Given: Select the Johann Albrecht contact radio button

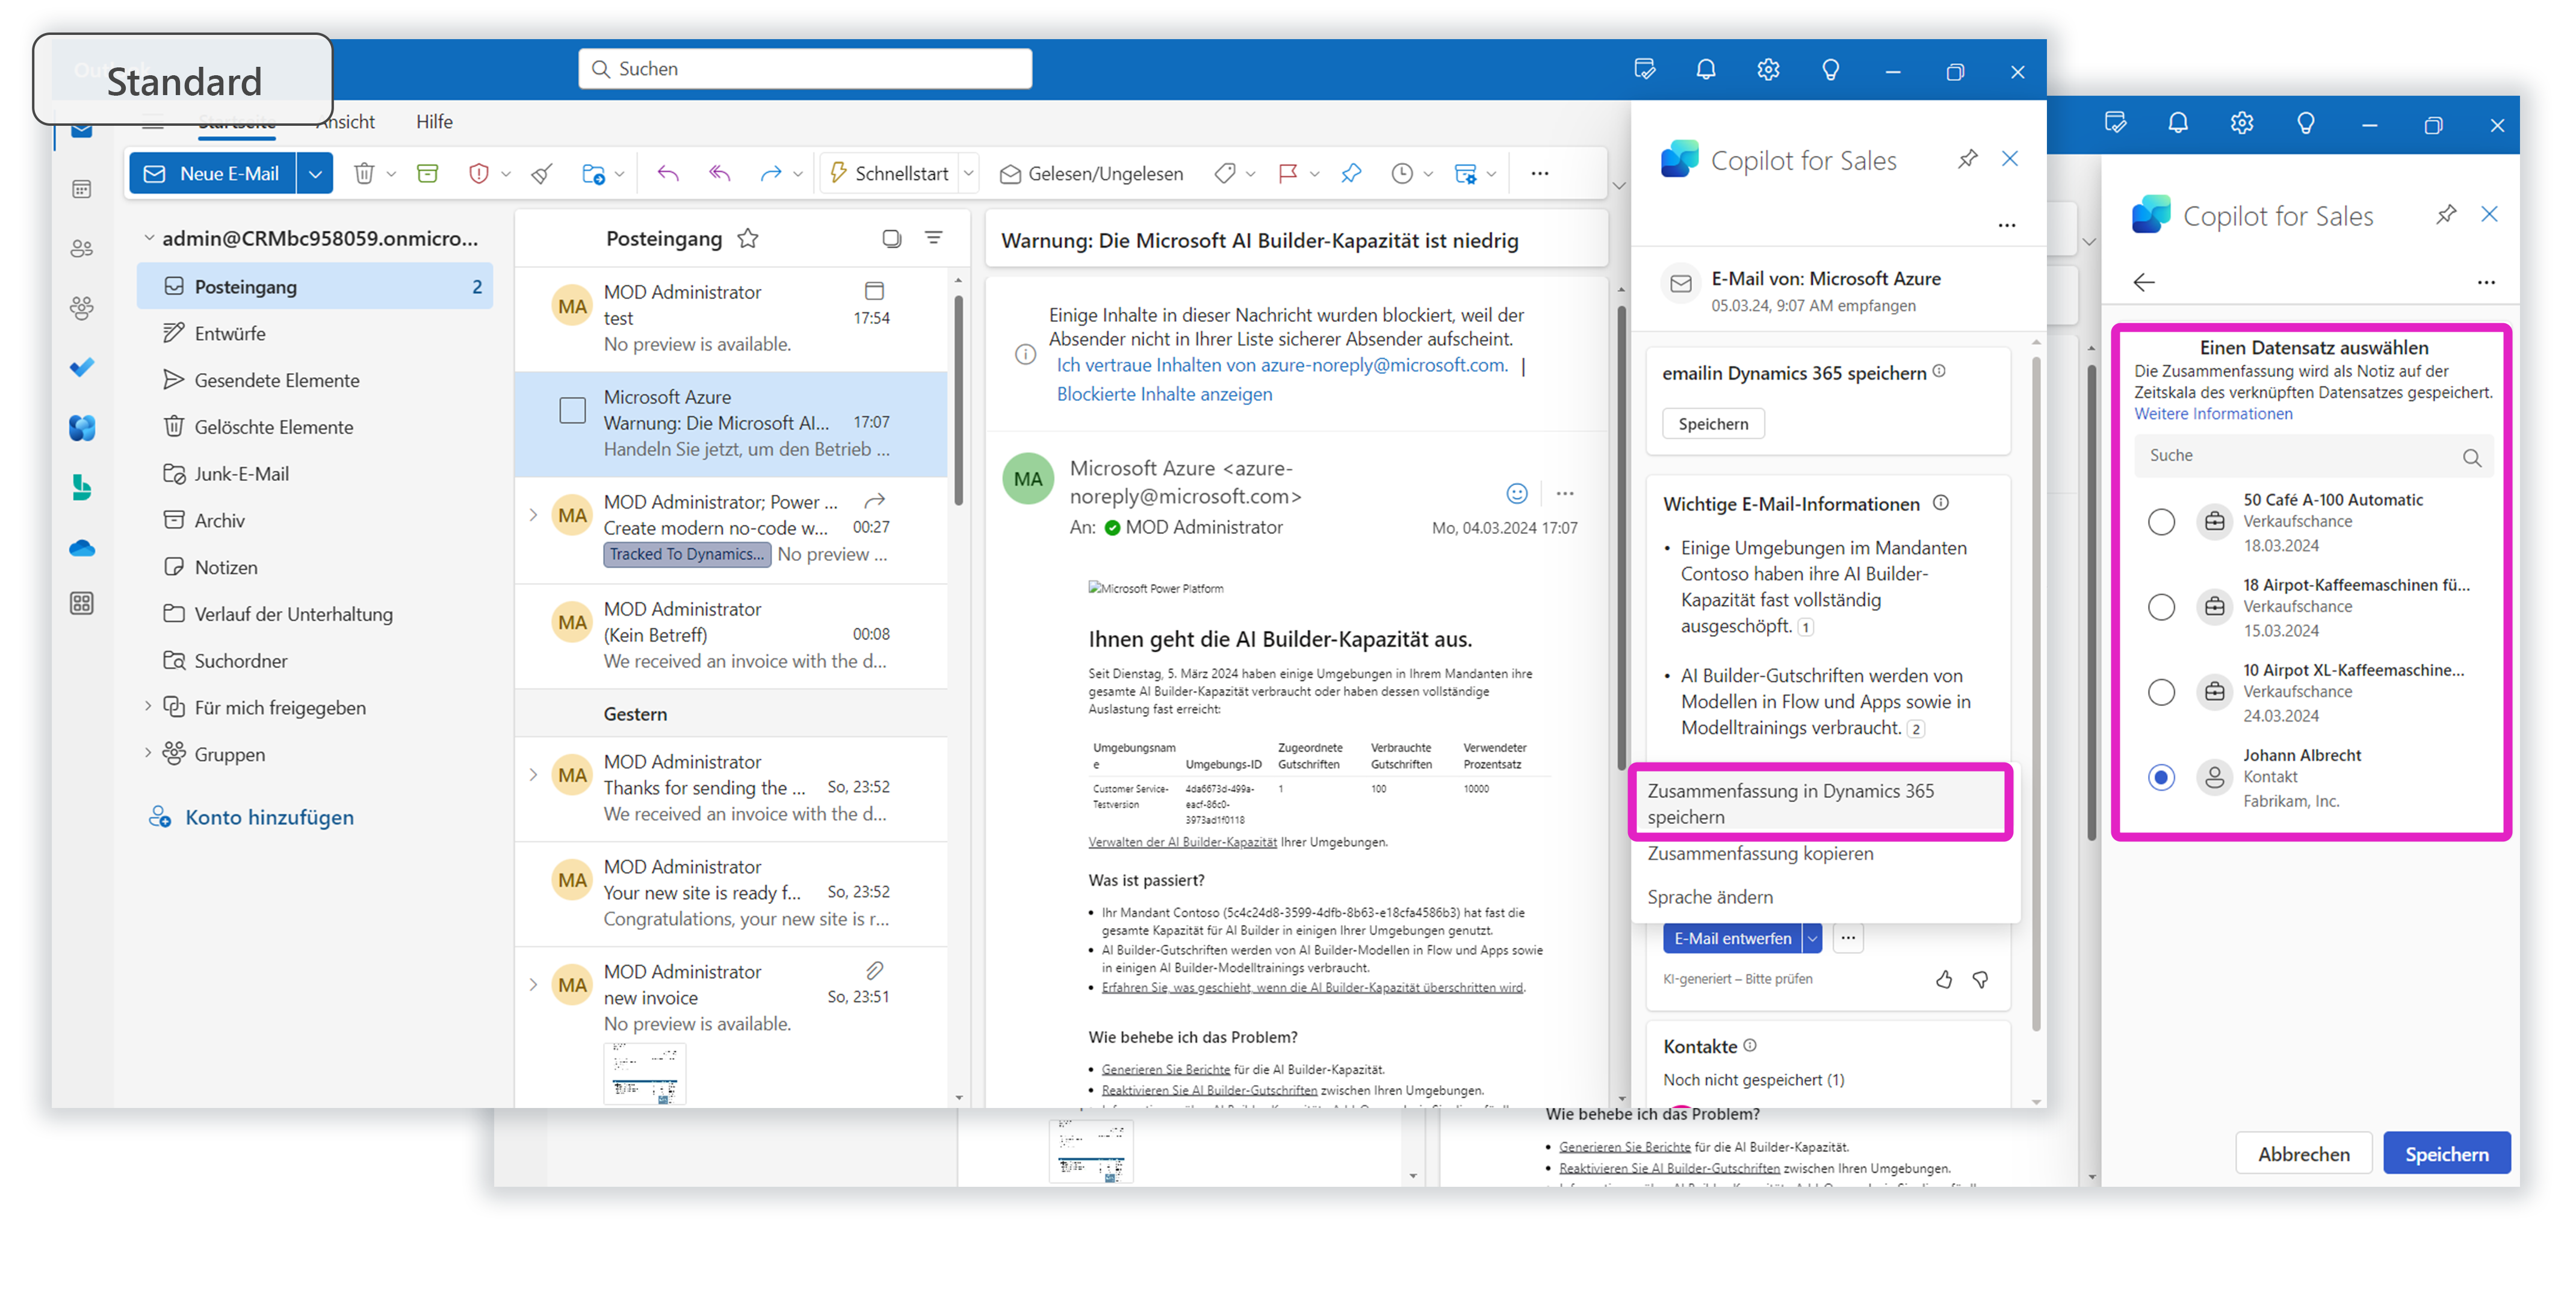Looking at the screenshot, I should 2160,777.
